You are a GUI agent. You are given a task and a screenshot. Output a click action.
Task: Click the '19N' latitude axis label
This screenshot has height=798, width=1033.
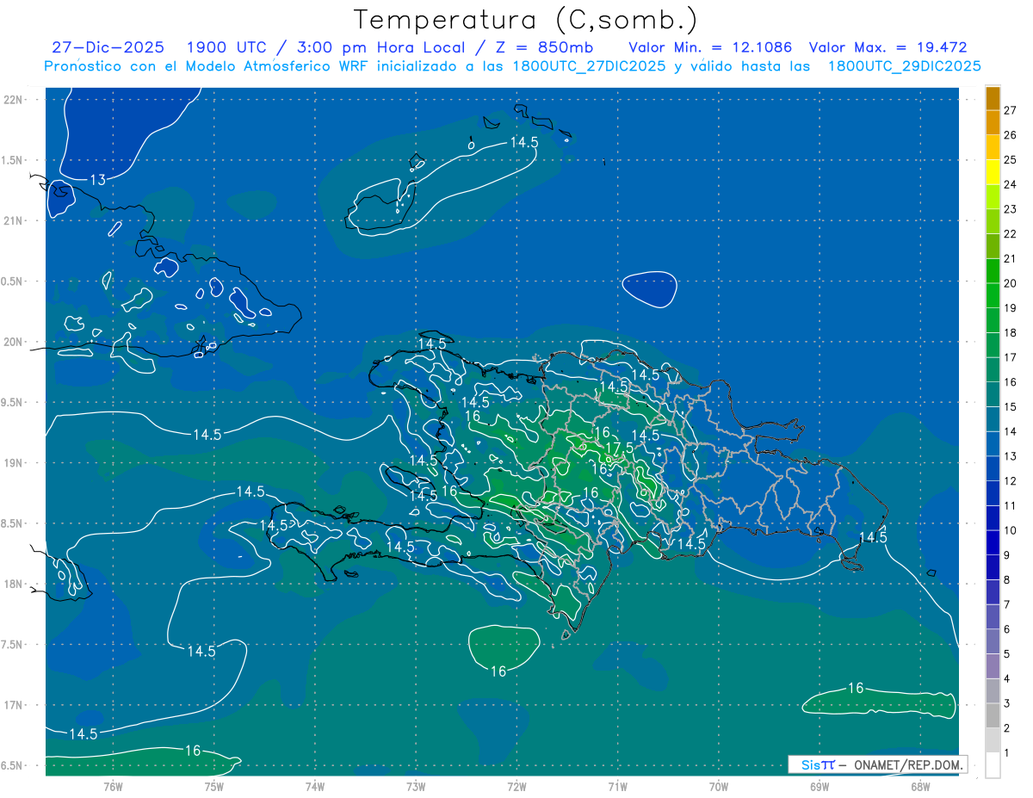(15, 462)
